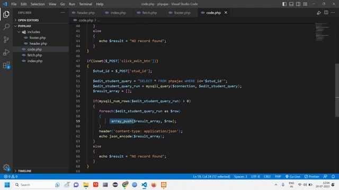Open the XAMPP icon on the taskbar

164,185
